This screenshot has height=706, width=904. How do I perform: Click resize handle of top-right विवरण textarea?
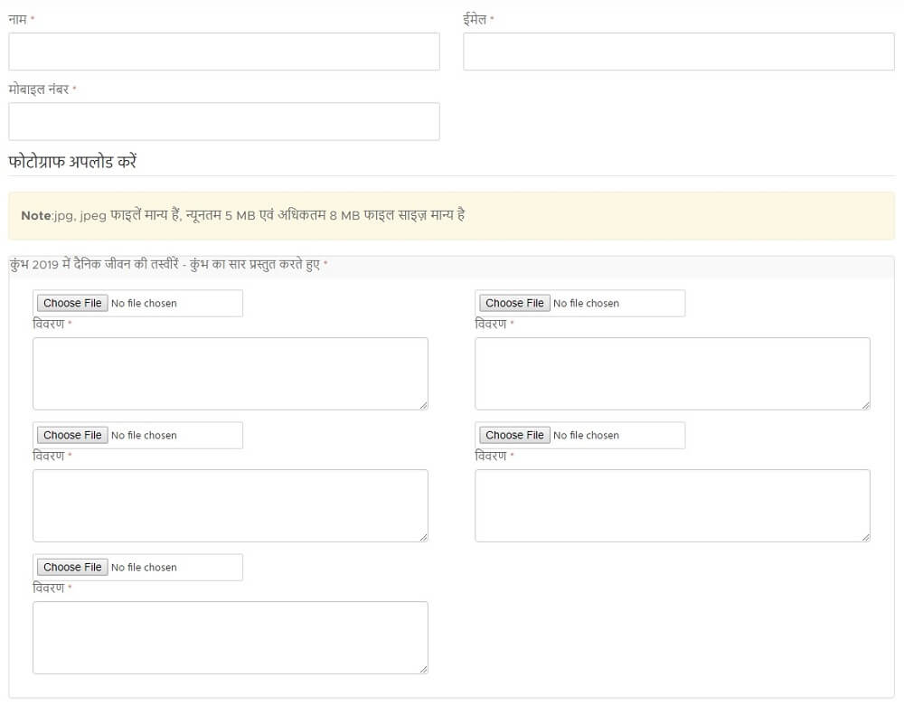[865, 405]
